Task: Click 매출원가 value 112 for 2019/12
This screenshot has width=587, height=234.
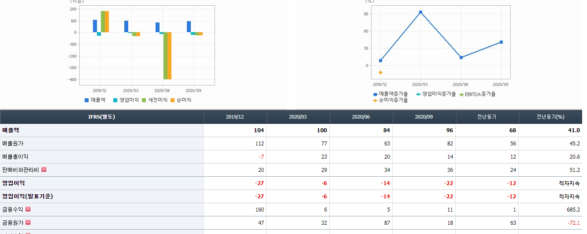Action: coord(259,144)
